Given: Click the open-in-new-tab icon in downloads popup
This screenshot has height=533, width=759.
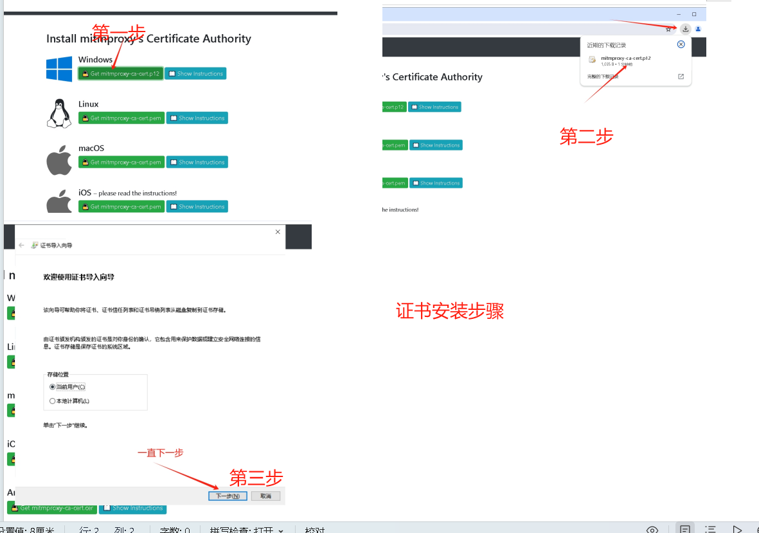Looking at the screenshot, I should click(681, 77).
